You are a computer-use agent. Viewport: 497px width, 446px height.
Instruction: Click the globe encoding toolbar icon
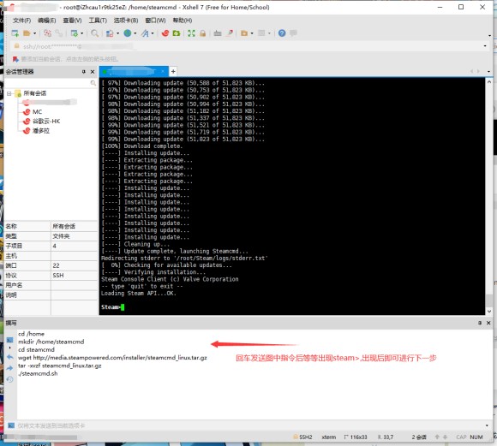[x=128, y=33]
